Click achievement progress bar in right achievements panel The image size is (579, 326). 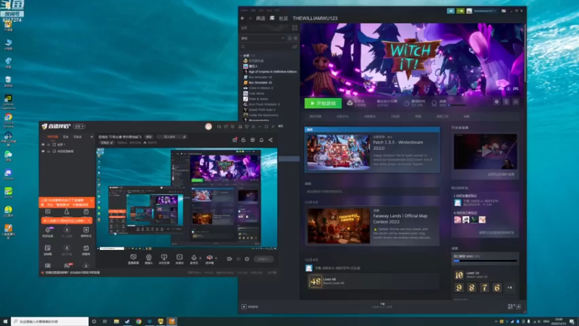pos(485,261)
